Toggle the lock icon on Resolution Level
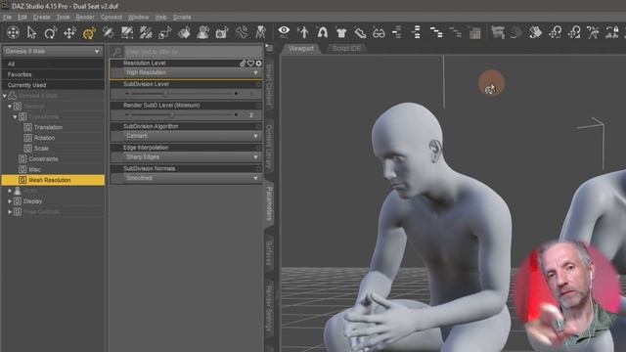 (243, 63)
